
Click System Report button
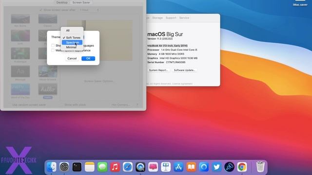coord(158,70)
